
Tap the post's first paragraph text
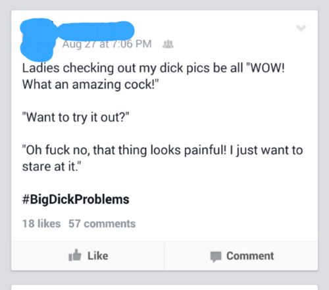point(153,76)
